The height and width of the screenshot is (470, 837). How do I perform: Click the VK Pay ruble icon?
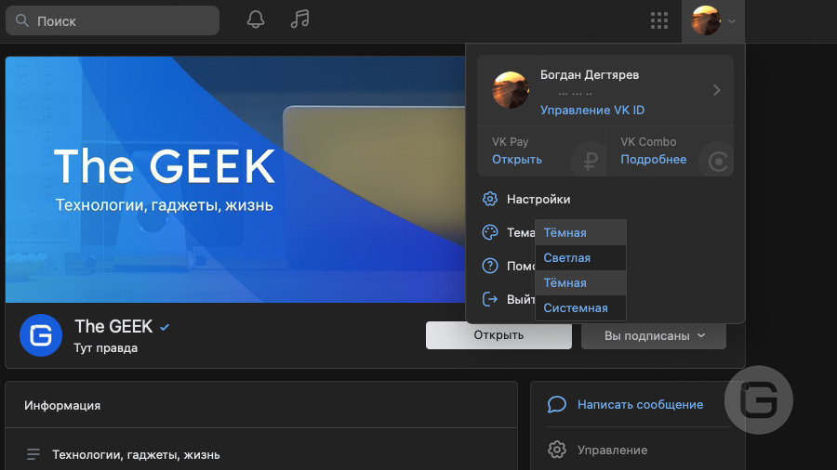[x=590, y=161]
